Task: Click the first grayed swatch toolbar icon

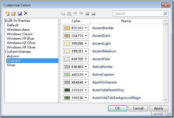Action: [x=87, y=14]
